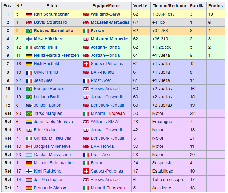
Task: Click the Colombian flag next to Juan Pablo Montoya
Action: click(x=29, y=122)
